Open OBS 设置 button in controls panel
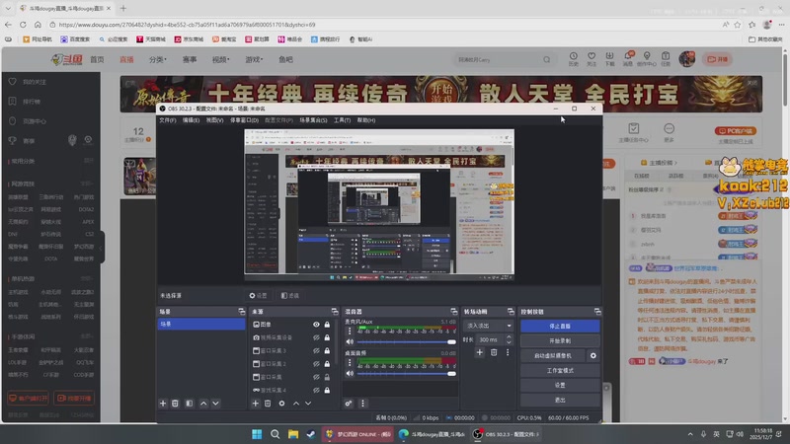Image resolution: width=790 pixels, height=444 pixels. tap(560, 385)
